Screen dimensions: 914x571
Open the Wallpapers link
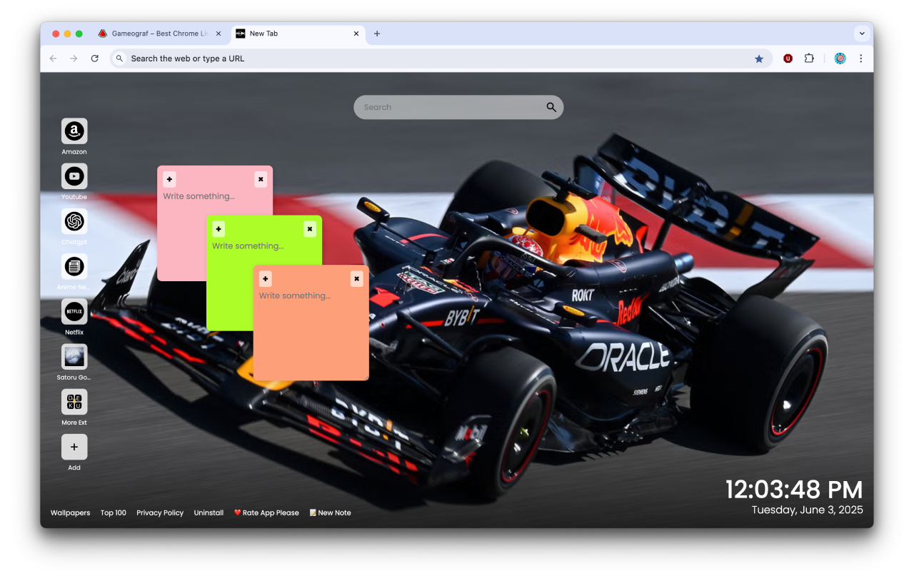70,512
